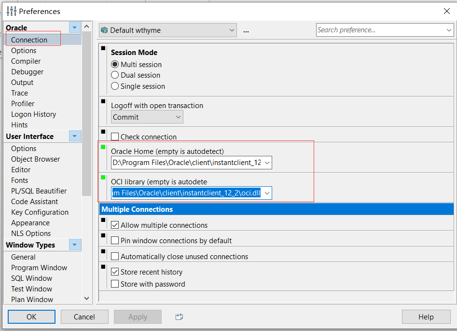Click the black marker beside Session Mode
457x331 pixels.
(x=103, y=48)
